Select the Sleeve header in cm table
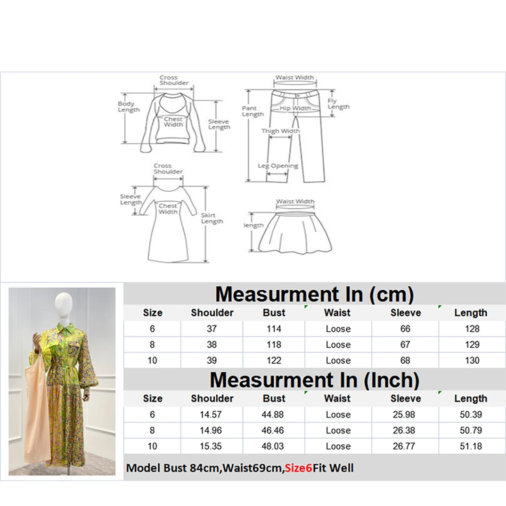 (406, 313)
